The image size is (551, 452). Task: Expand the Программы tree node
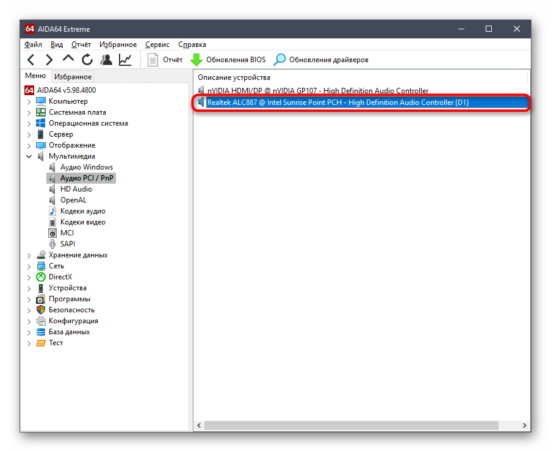point(29,300)
